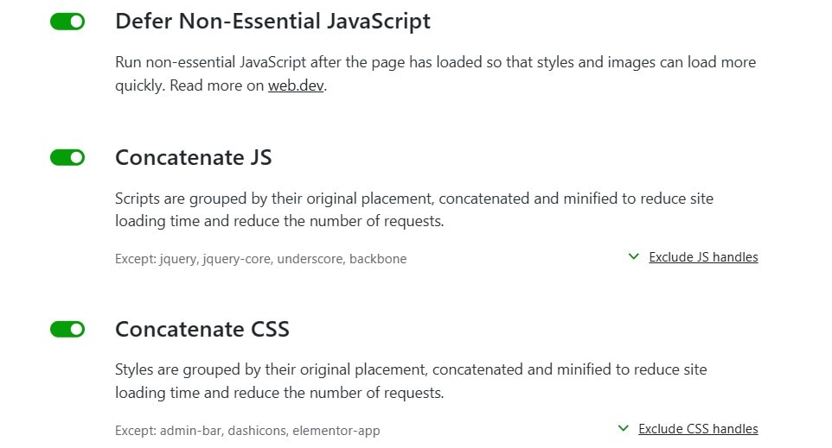Click the Concatenate CSS description paragraph
The width and height of the screenshot is (832, 448).
click(411, 382)
